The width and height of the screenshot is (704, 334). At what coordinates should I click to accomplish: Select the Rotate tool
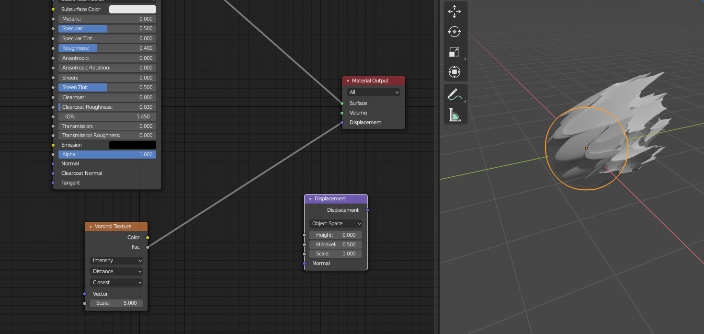coord(454,32)
